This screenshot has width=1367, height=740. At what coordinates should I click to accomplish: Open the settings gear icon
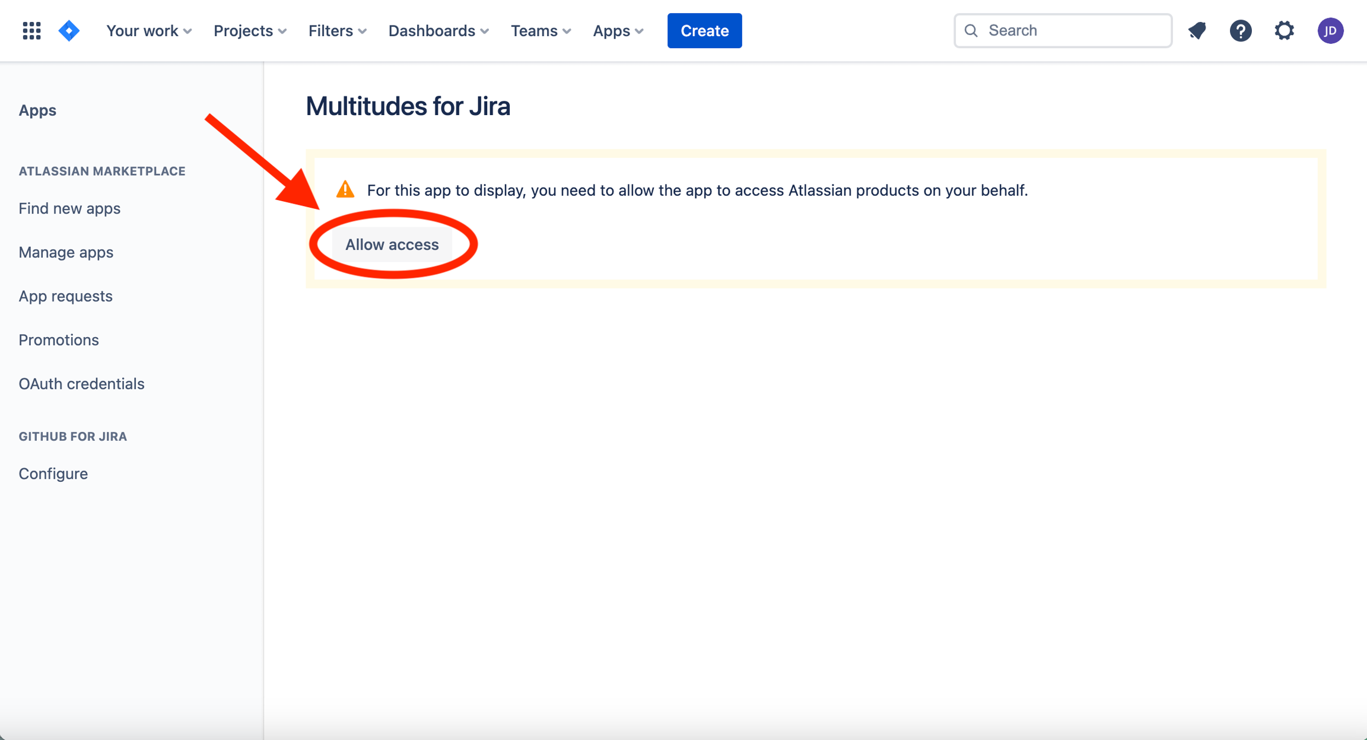[1284, 30]
